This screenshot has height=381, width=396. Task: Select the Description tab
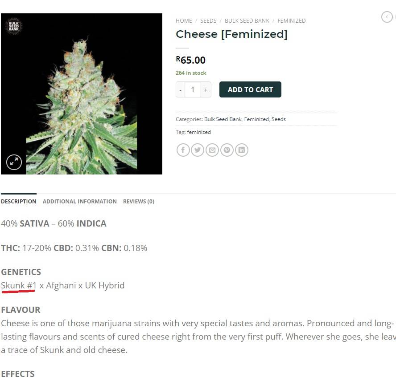pos(19,202)
